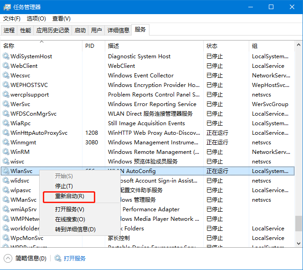Click the gear icon beside WdiSystemHost

click(x=6, y=56)
